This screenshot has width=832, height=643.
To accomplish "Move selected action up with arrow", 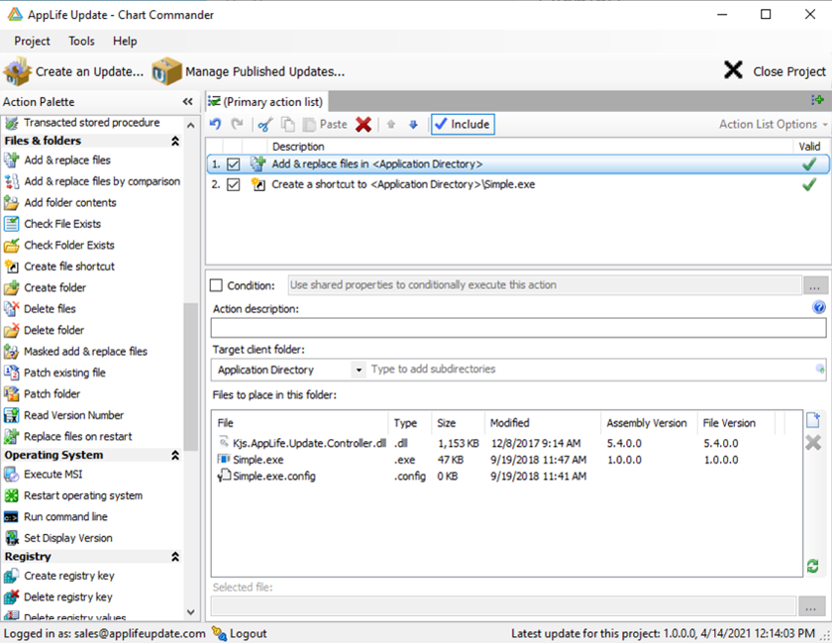I will tap(391, 125).
